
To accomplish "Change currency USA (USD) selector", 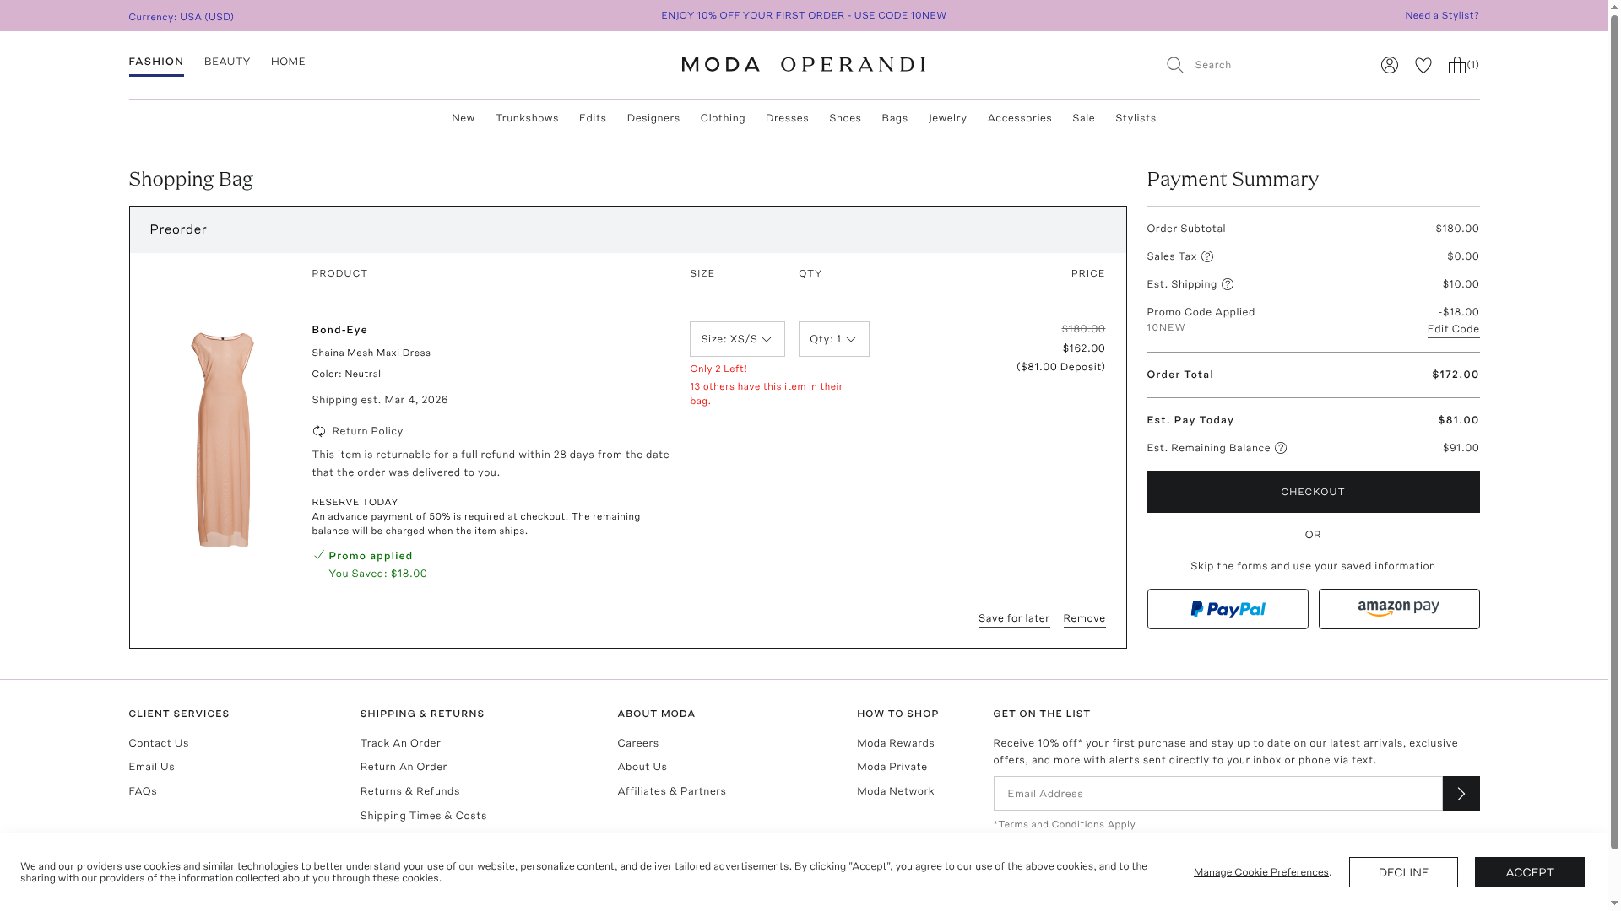I will 181,17.
